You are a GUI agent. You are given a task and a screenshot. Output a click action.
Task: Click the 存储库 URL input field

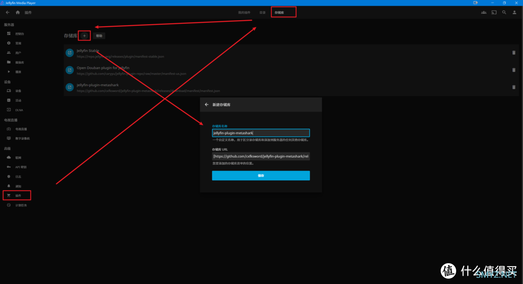(261, 156)
